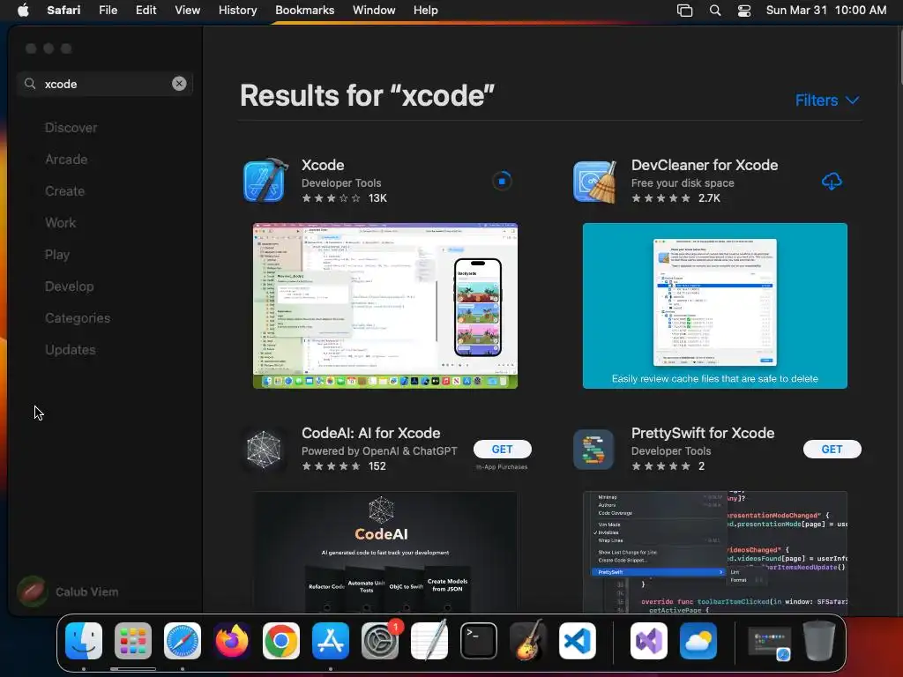The image size is (903, 677).
Task: Open the minimized window in Dock
Action: coord(769,643)
